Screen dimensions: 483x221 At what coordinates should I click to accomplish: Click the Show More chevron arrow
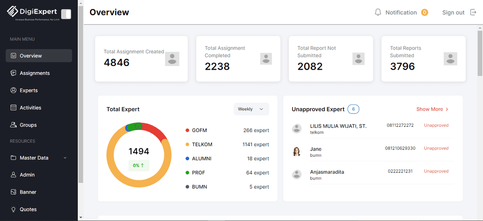click(447, 109)
